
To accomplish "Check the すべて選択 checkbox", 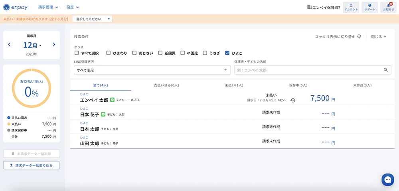I will tap(77, 53).
